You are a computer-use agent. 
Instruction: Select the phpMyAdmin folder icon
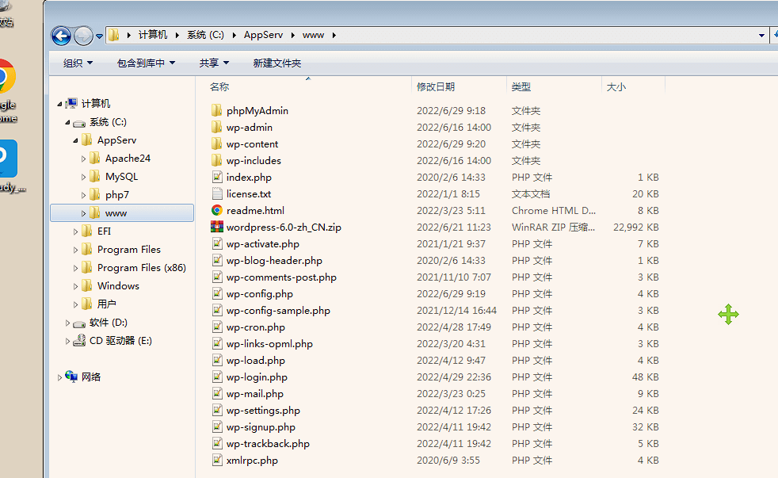pos(217,110)
